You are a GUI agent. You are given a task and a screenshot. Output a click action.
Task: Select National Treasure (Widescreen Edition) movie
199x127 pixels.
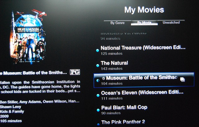pos(141,50)
